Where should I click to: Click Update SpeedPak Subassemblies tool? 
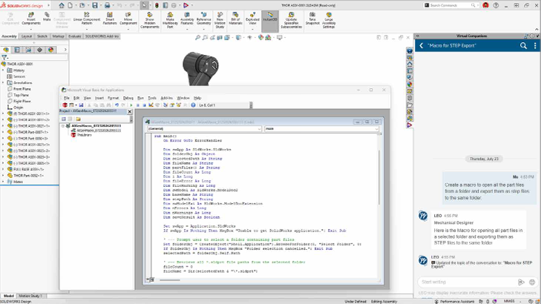tap(291, 20)
